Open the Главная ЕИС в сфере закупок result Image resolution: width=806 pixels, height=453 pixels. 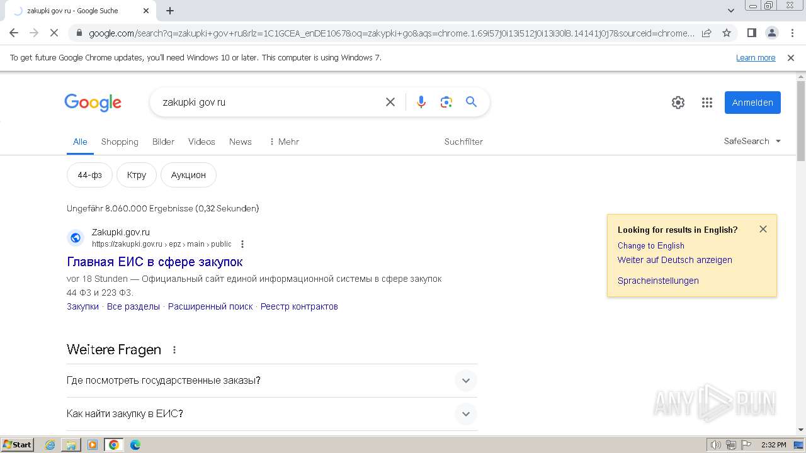(x=155, y=262)
